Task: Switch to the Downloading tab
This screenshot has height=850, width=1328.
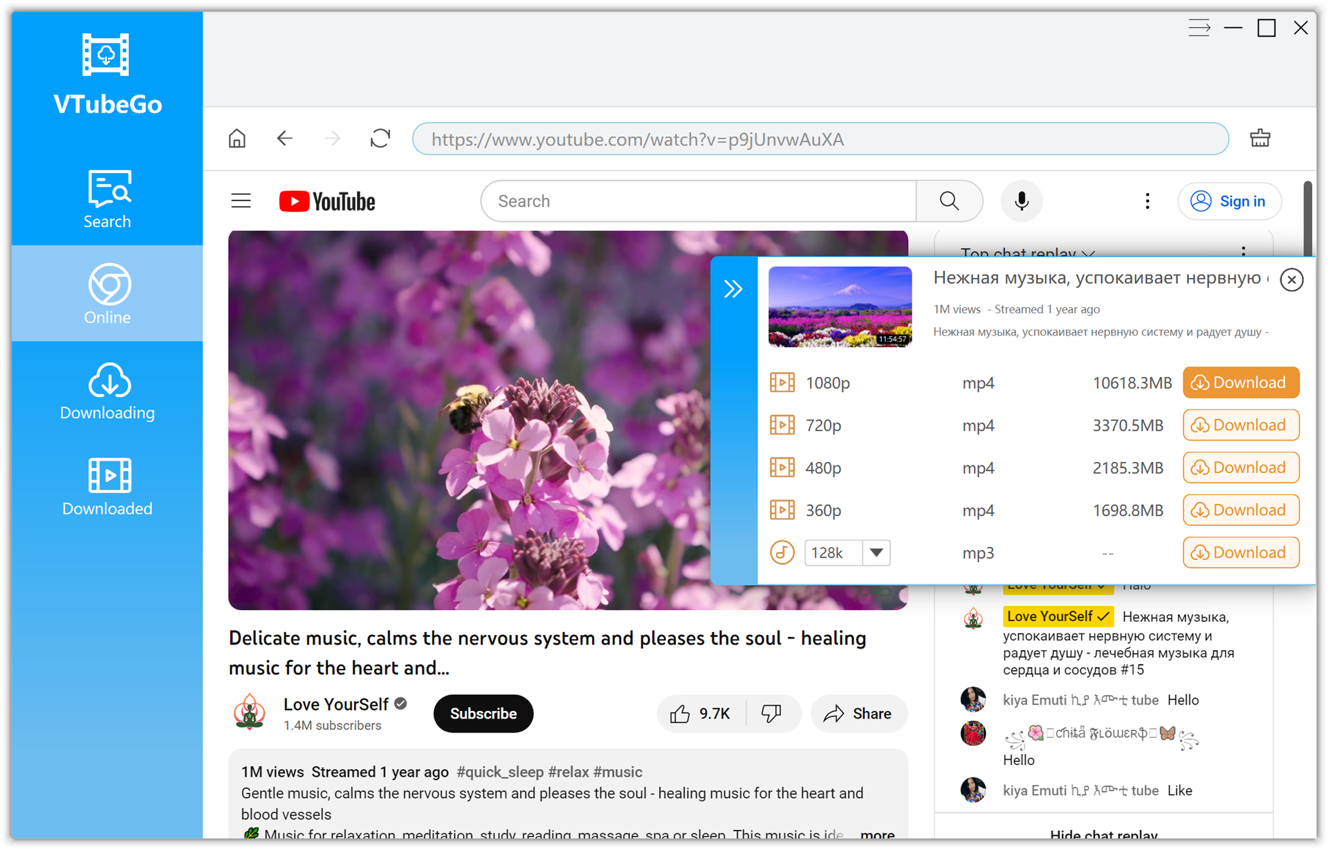Action: (x=107, y=391)
